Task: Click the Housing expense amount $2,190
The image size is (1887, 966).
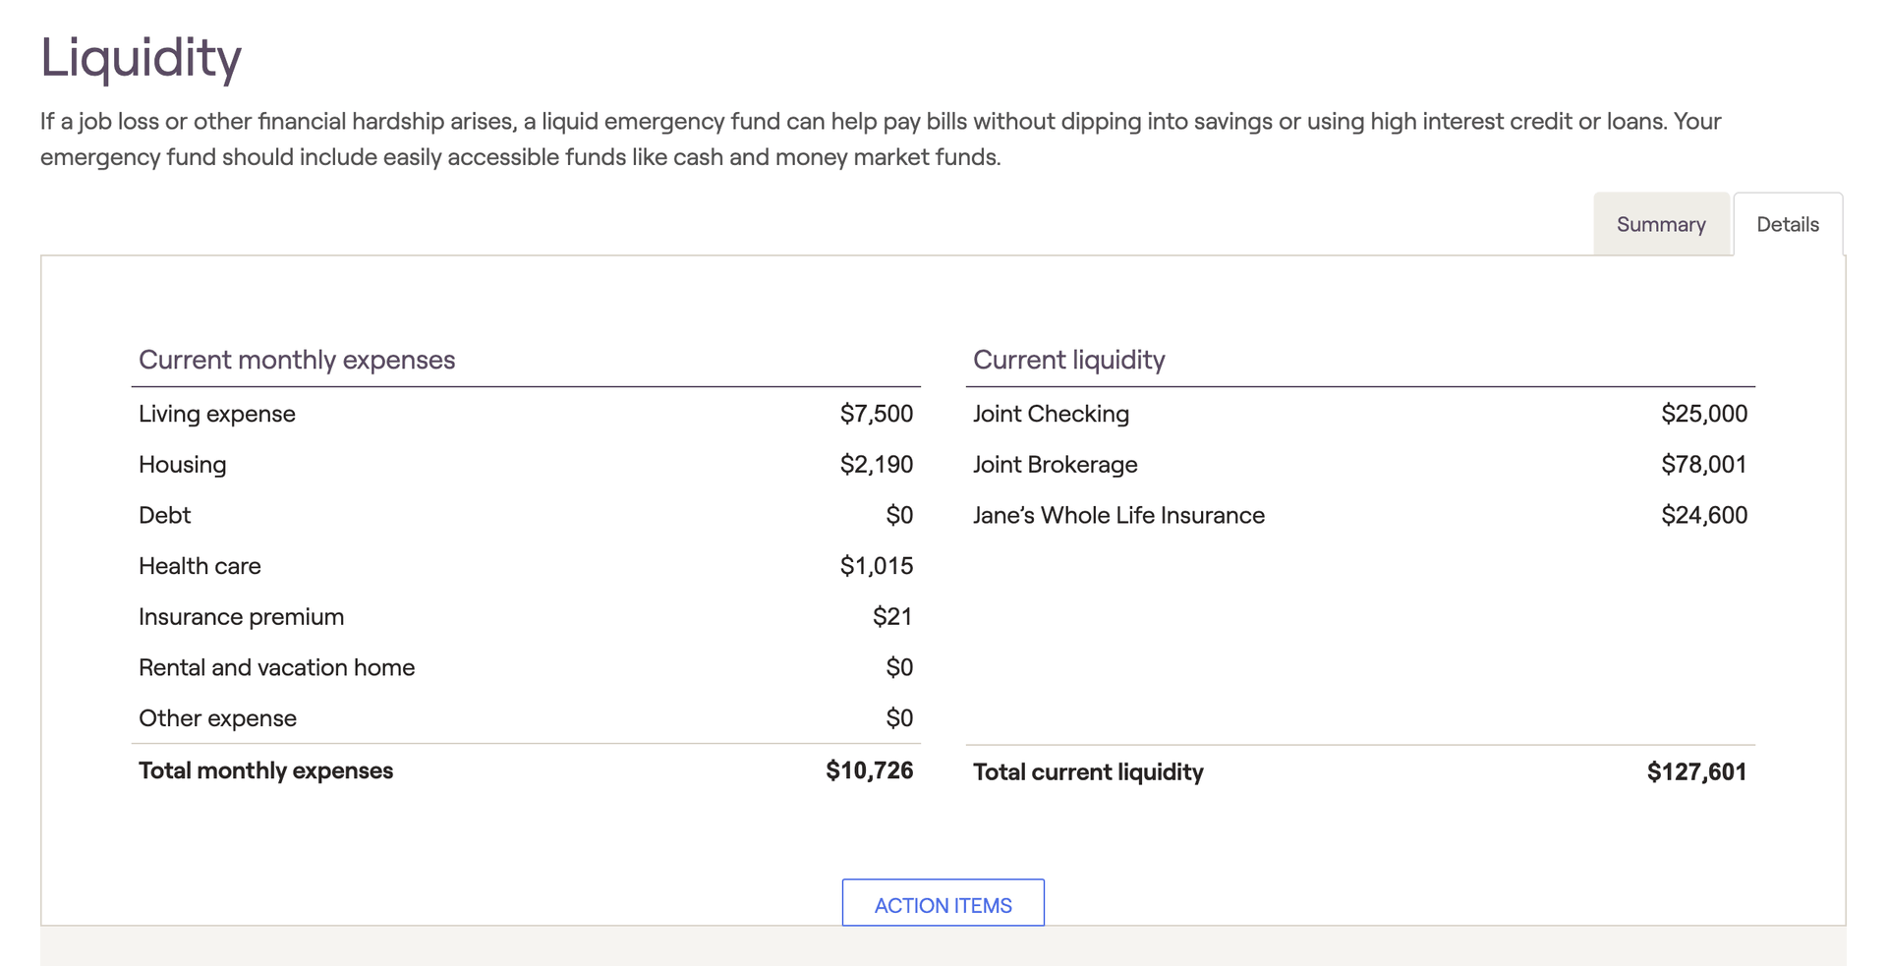Action: (x=876, y=465)
